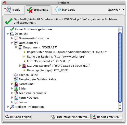This screenshot has height=125, width=127.
Task: Click the Grafische Parameter icon
Action: click(16, 93)
